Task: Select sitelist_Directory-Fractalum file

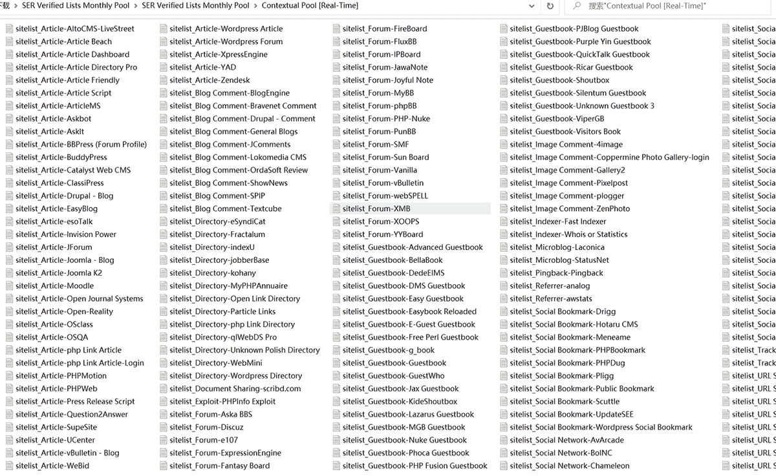Action: click(217, 234)
